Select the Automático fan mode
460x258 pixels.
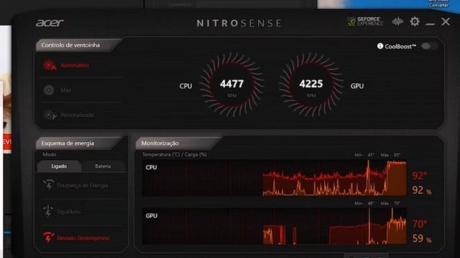(75, 65)
